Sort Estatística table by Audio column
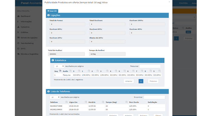 pyautogui.click(x=67, y=71)
